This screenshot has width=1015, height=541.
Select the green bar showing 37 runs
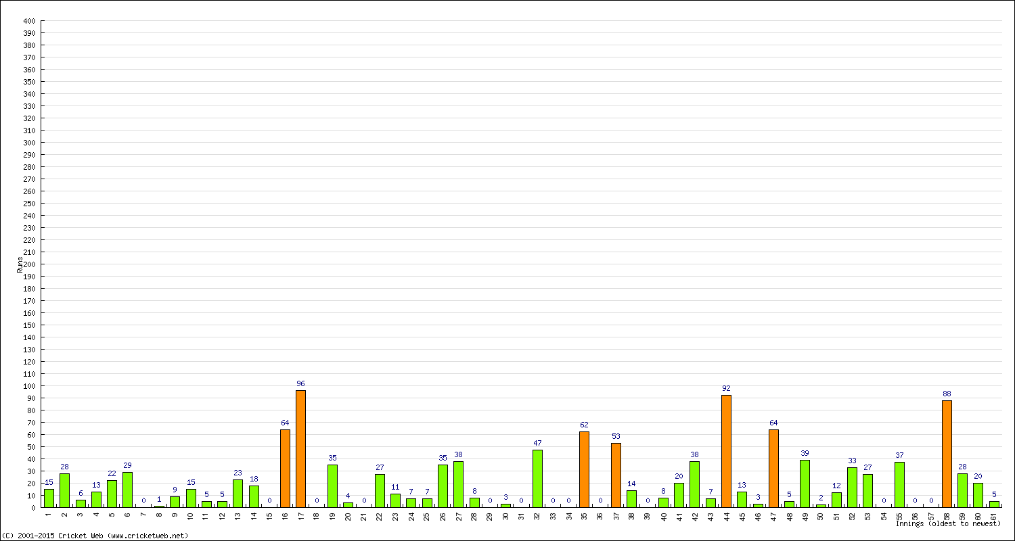(899, 484)
